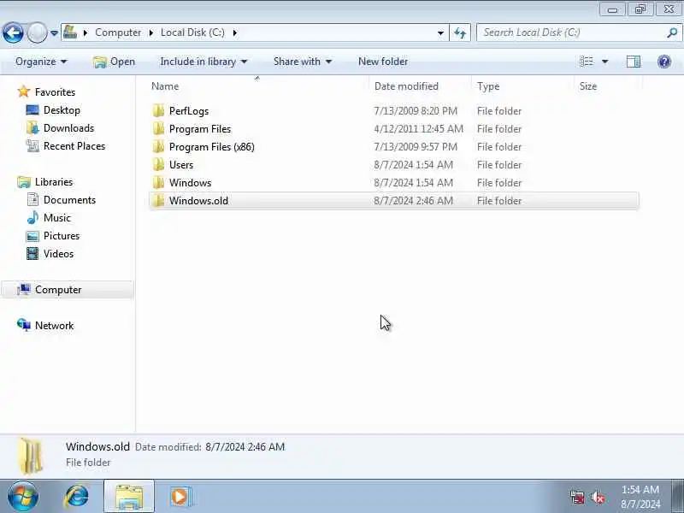Open the Windows Start menu

(x=23, y=497)
